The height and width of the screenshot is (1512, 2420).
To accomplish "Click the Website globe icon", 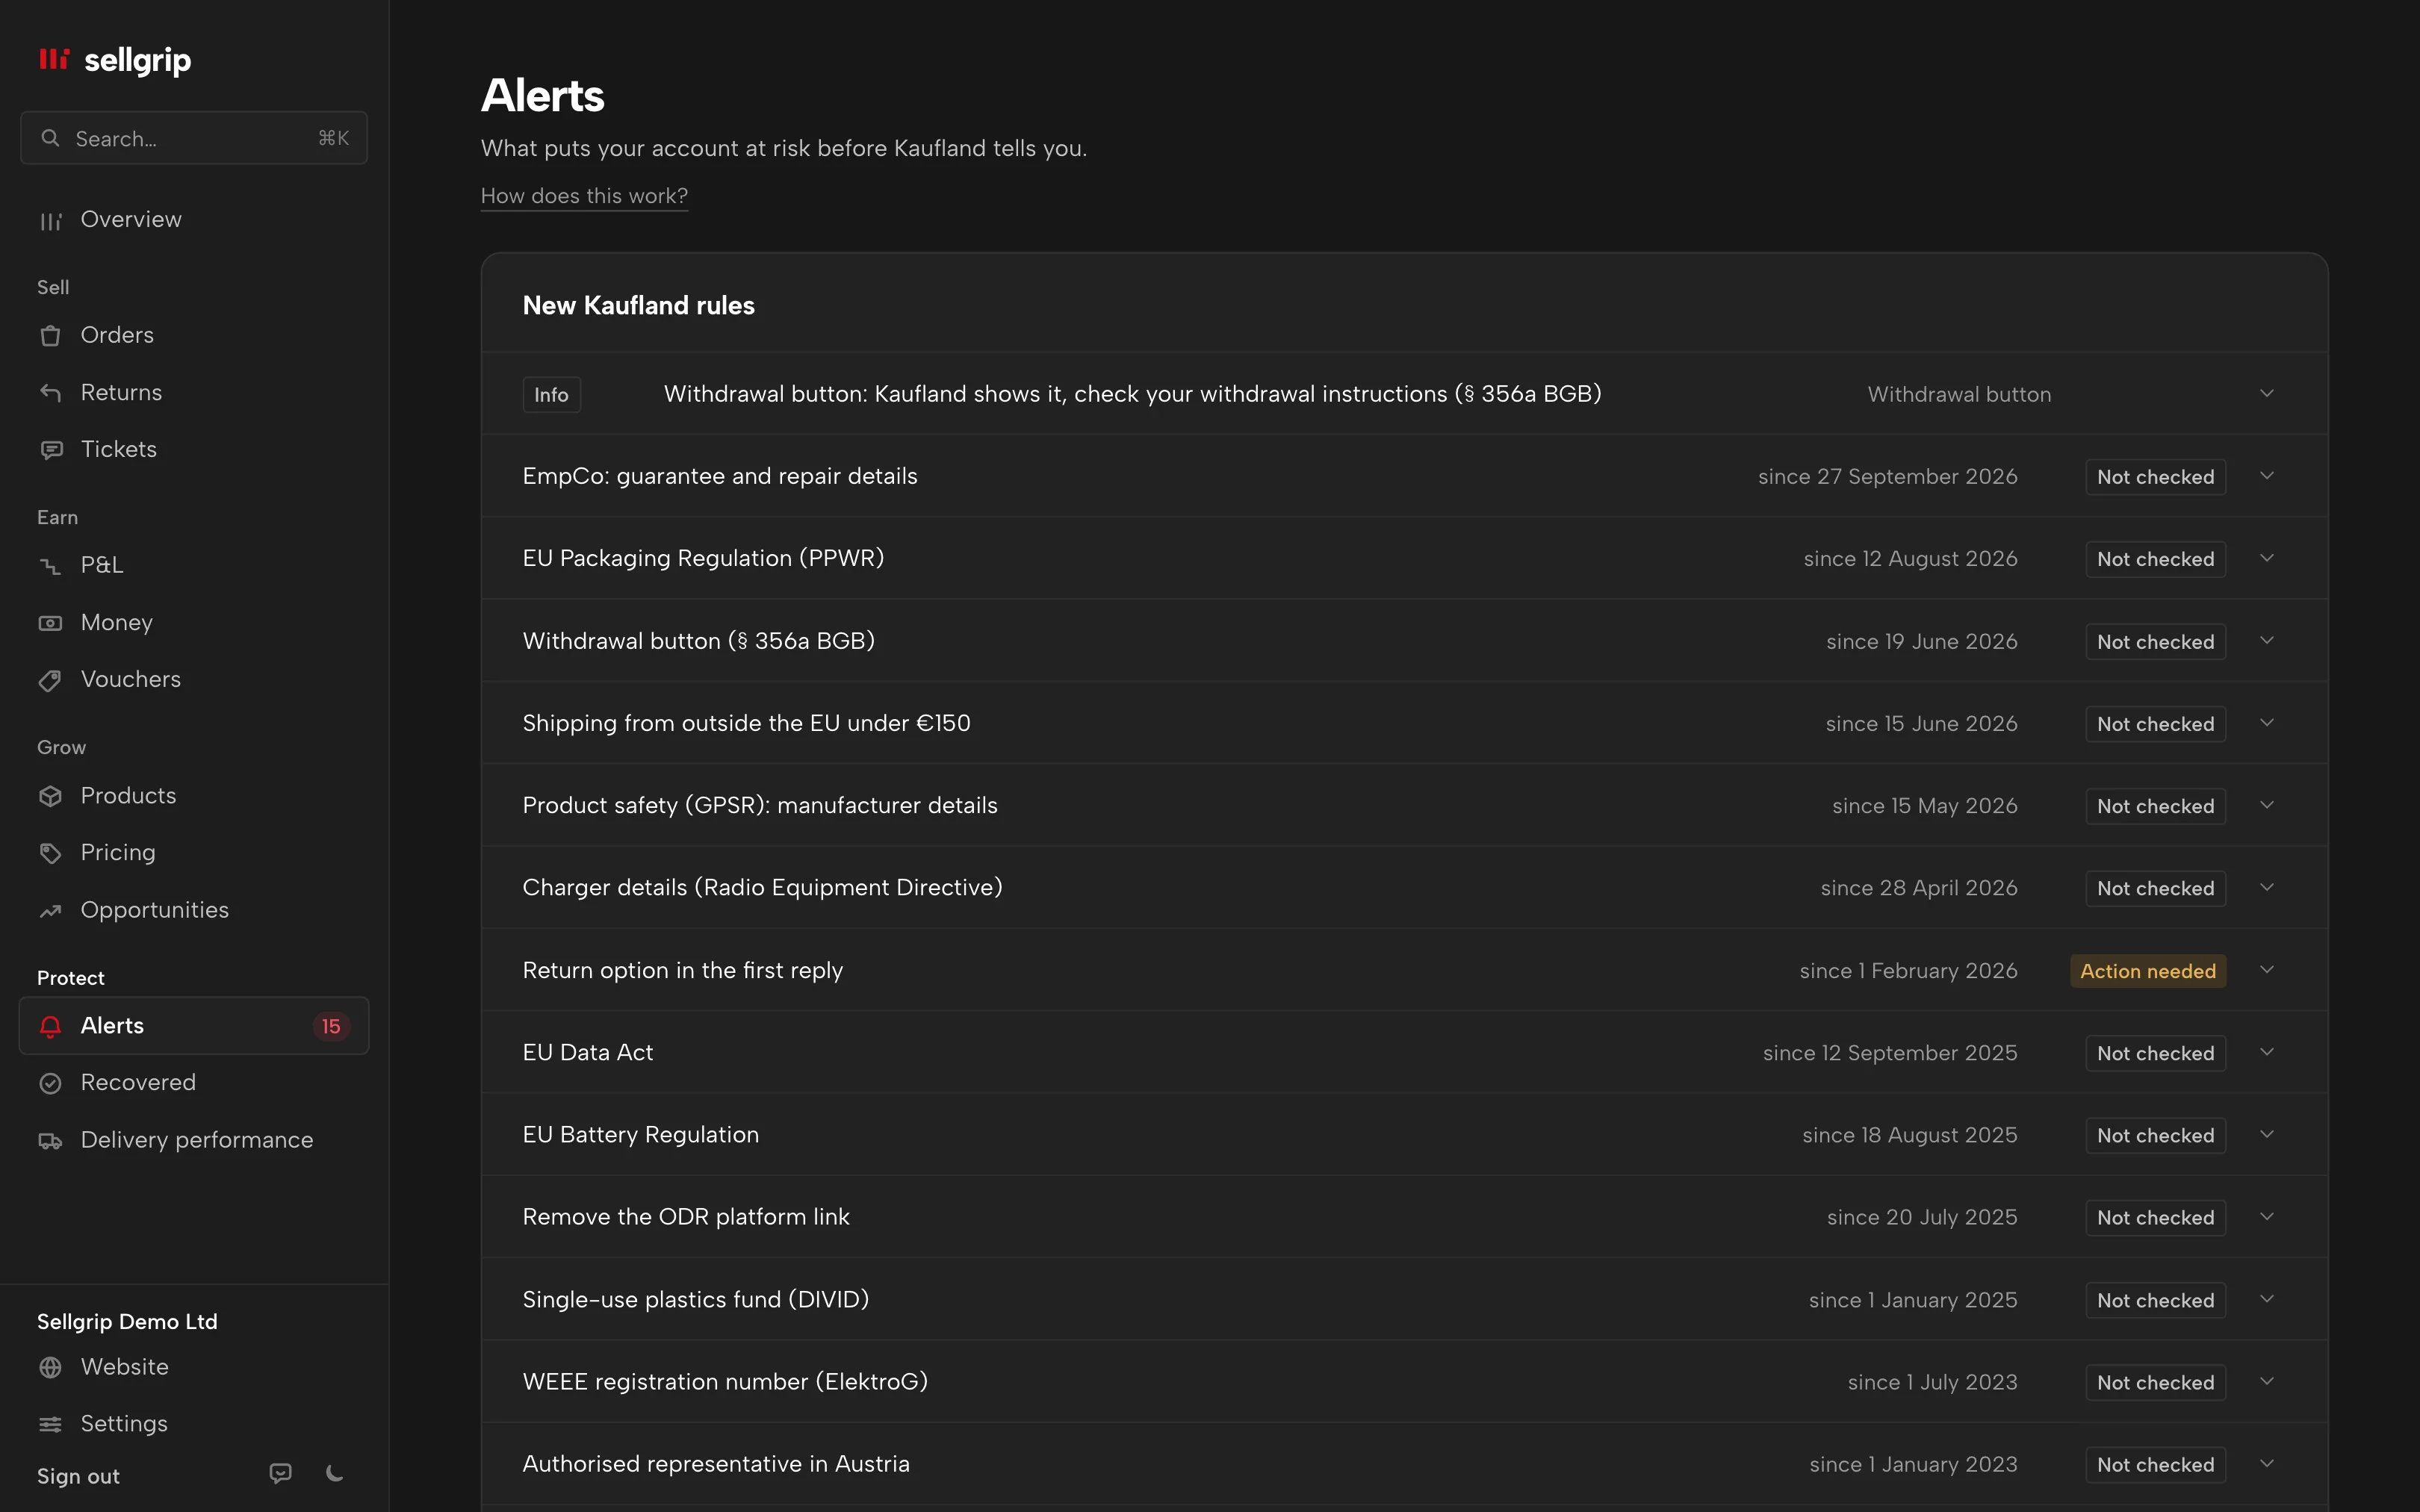I will click(x=50, y=1367).
